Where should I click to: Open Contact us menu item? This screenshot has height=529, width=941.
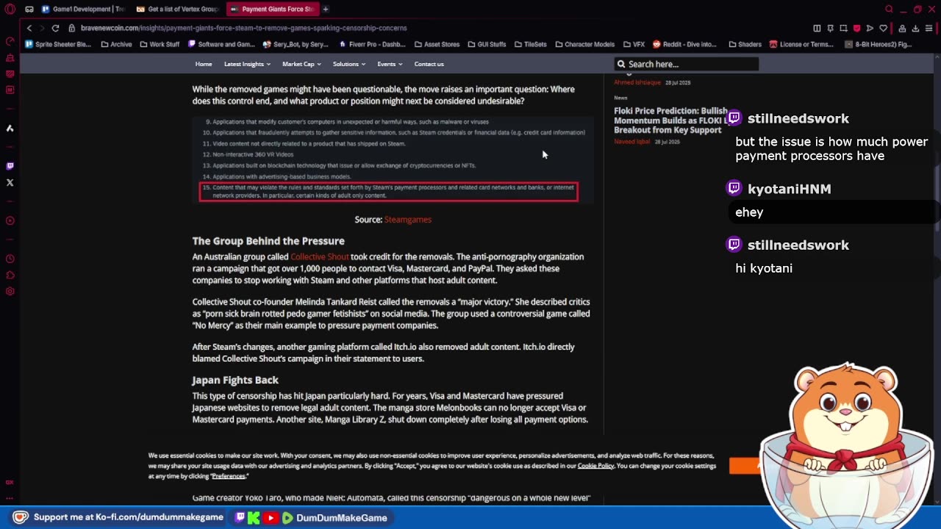pos(429,64)
